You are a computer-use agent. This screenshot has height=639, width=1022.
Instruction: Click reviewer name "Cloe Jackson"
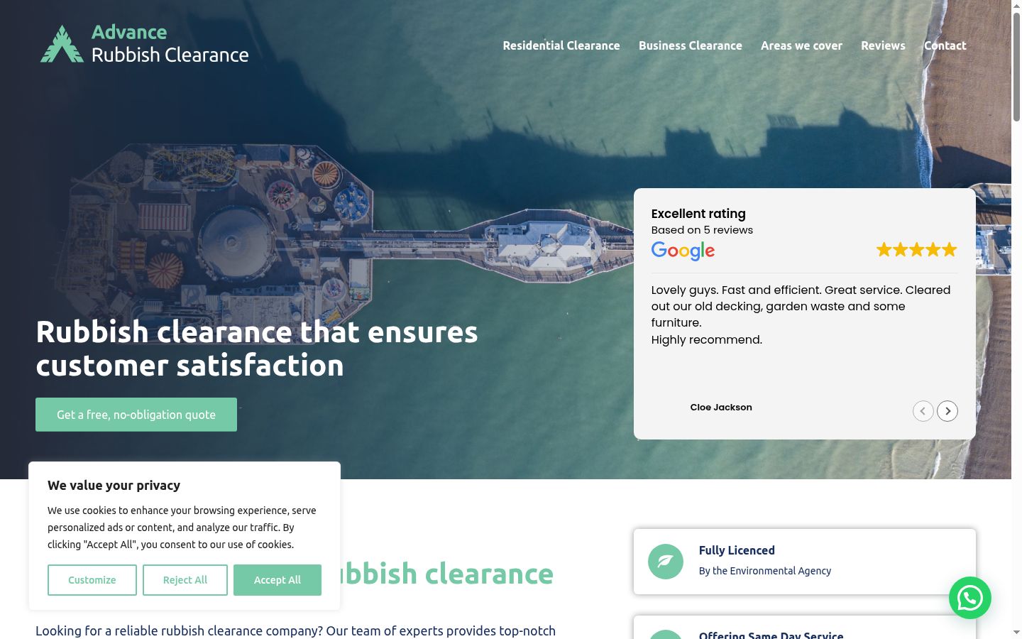pyautogui.click(x=721, y=408)
